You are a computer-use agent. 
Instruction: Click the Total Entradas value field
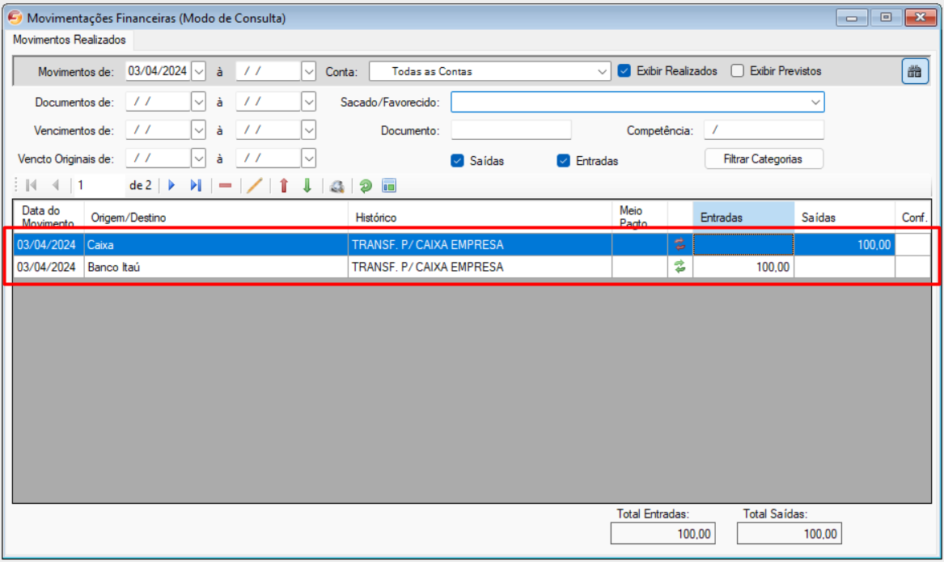662,534
